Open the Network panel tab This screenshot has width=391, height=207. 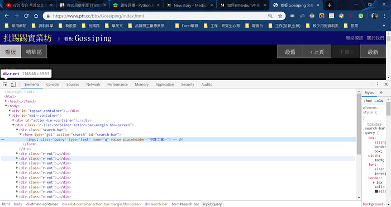click(93, 85)
